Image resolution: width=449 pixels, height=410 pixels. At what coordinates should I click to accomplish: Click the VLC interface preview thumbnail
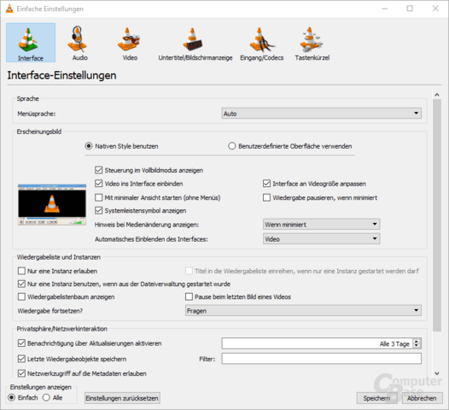tap(52, 204)
